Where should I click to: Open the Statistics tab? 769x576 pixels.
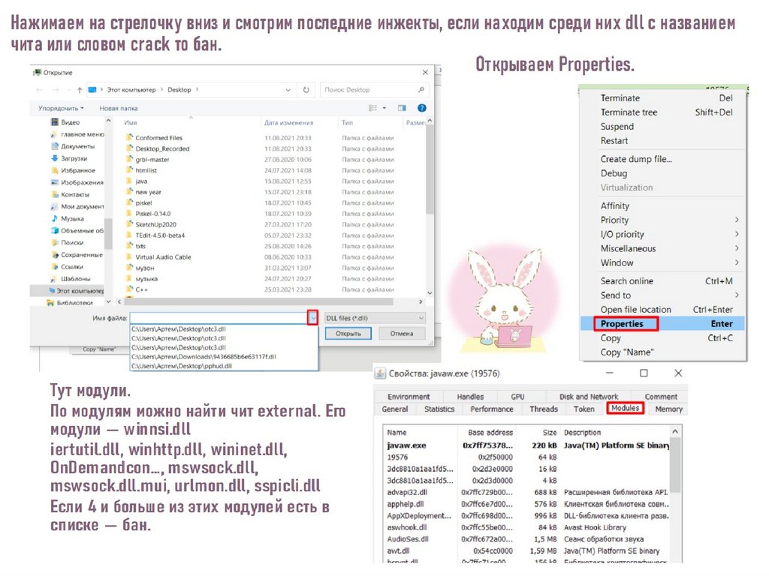pyautogui.click(x=439, y=409)
